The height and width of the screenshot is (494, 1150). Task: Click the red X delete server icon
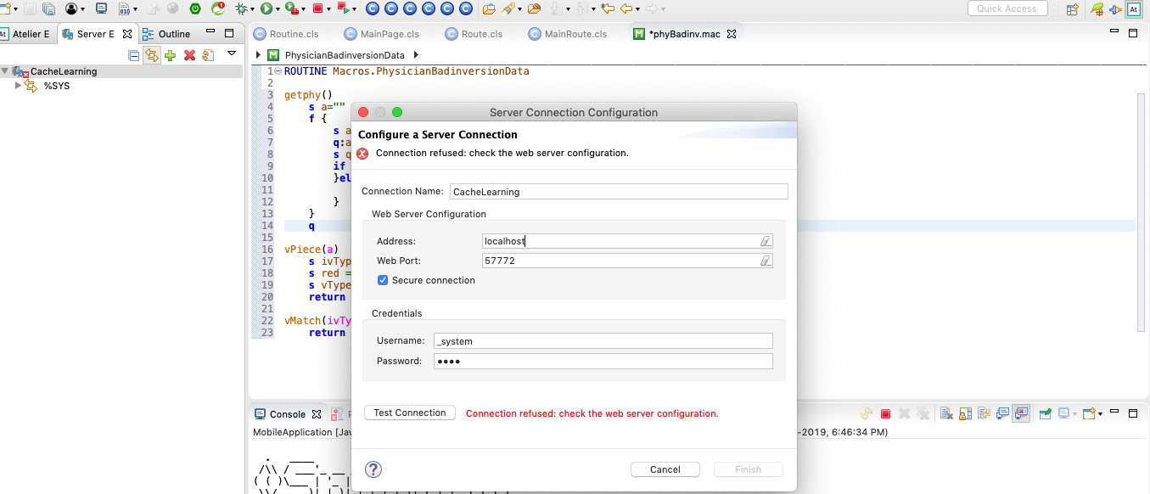point(189,55)
